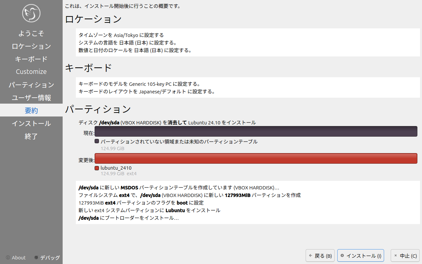Click the Japanese/デフォルト keyboard layout line
This screenshot has height=264, width=422.
point(147,91)
